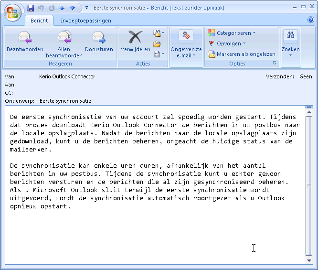Select the Bericht ribbon tab
The image size is (318, 270).
[39, 21]
